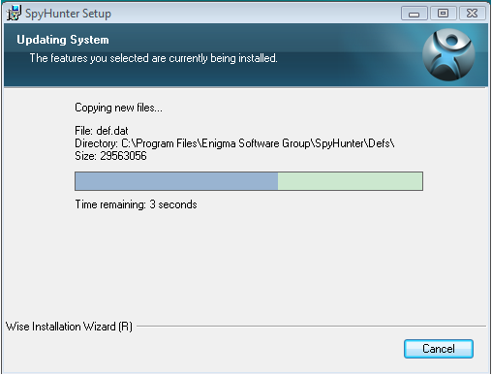Click the Copying new files status text
The width and height of the screenshot is (492, 375).
point(118,108)
